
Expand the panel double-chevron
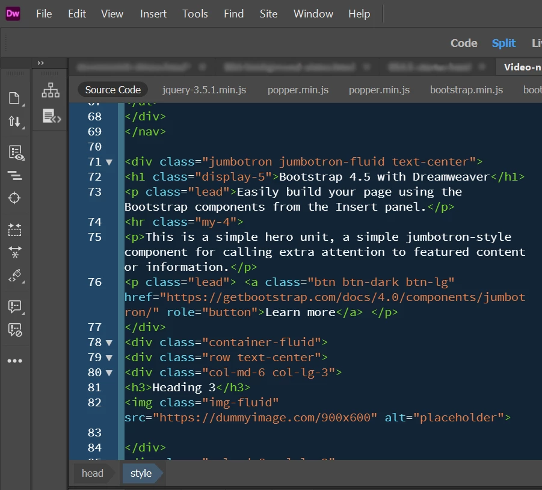pos(41,63)
